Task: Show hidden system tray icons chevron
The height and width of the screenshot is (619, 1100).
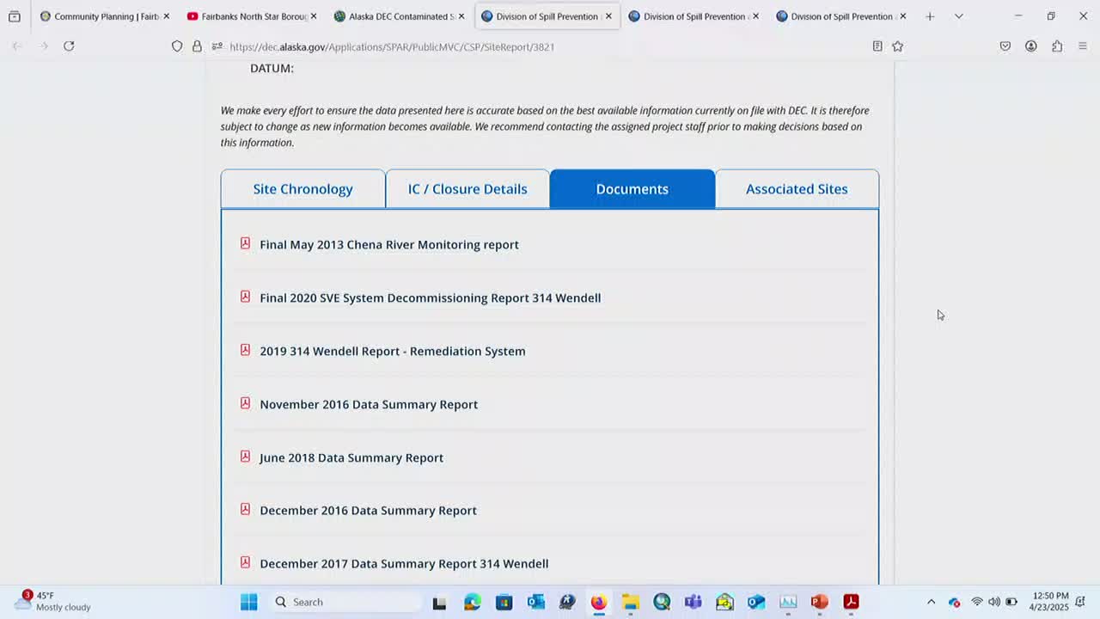Action: (x=931, y=602)
